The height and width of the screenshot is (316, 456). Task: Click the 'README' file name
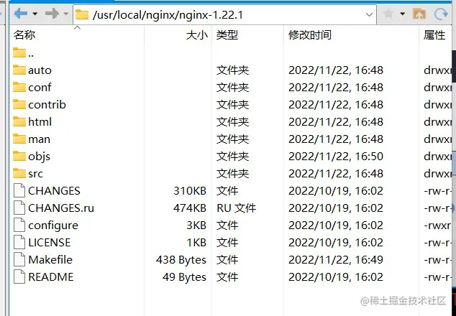[x=51, y=277]
